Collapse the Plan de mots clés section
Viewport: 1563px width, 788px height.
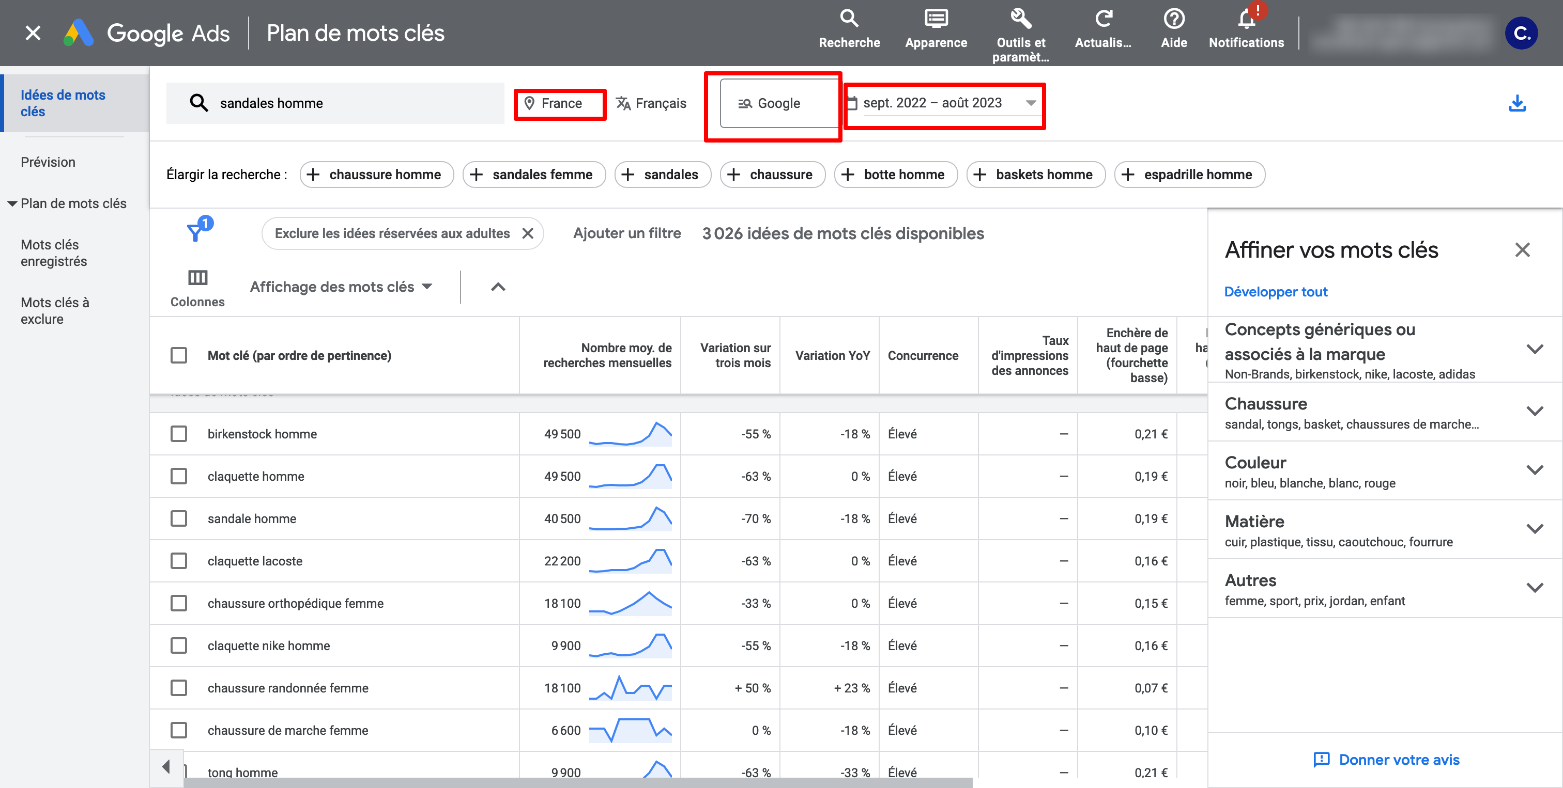(11, 203)
